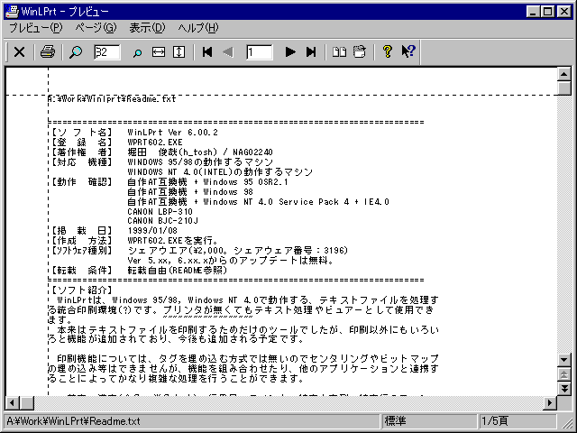This screenshot has width=577, height=433.
Task: Click the page setup icon beside spread view
Action: [360, 52]
